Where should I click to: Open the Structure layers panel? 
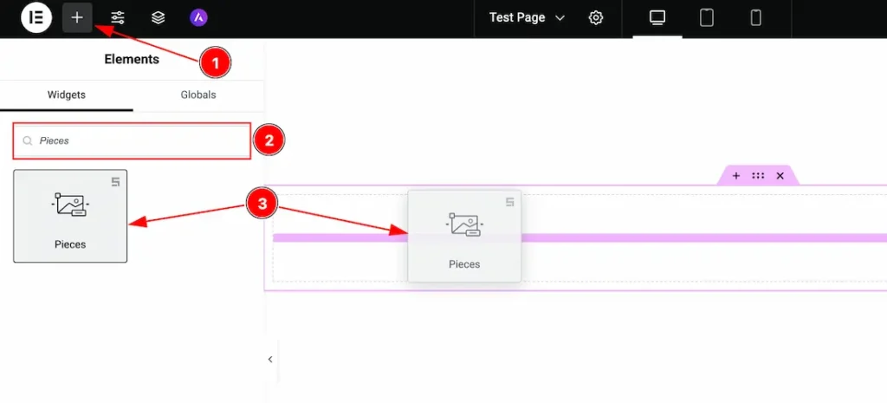point(158,17)
